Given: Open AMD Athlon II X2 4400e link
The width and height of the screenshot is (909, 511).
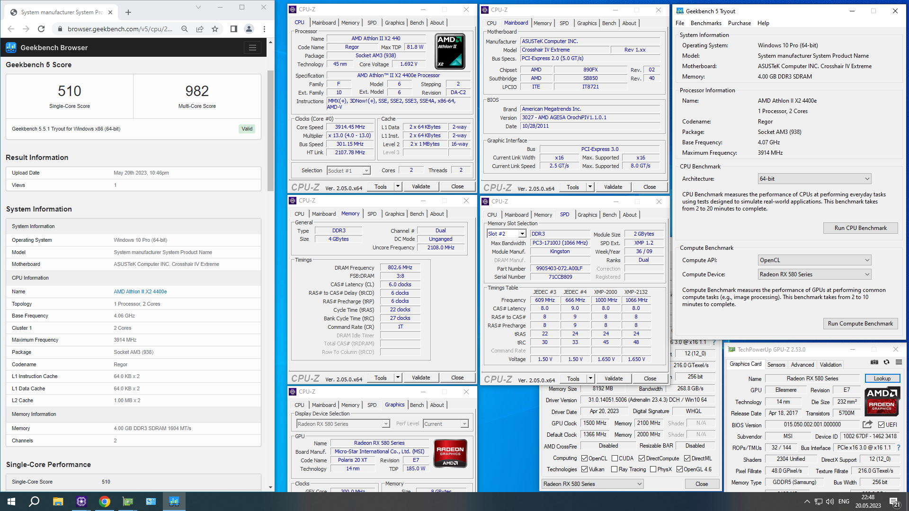Looking at the screenshot, I should [140, 292].
